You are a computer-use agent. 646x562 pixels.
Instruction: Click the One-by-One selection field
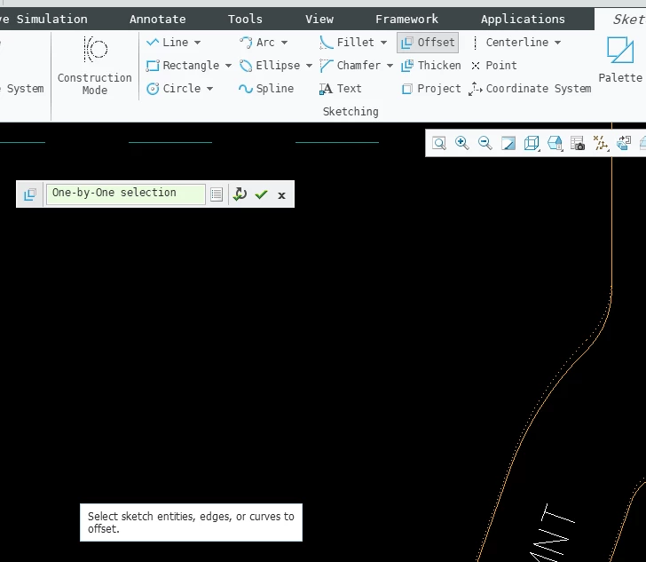(126, 194)
